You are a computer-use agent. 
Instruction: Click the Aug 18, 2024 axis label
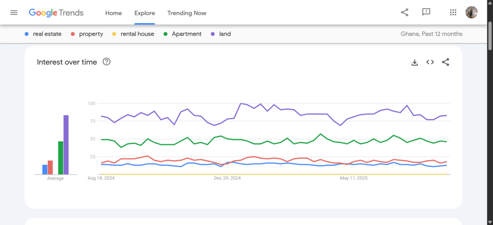101,178
